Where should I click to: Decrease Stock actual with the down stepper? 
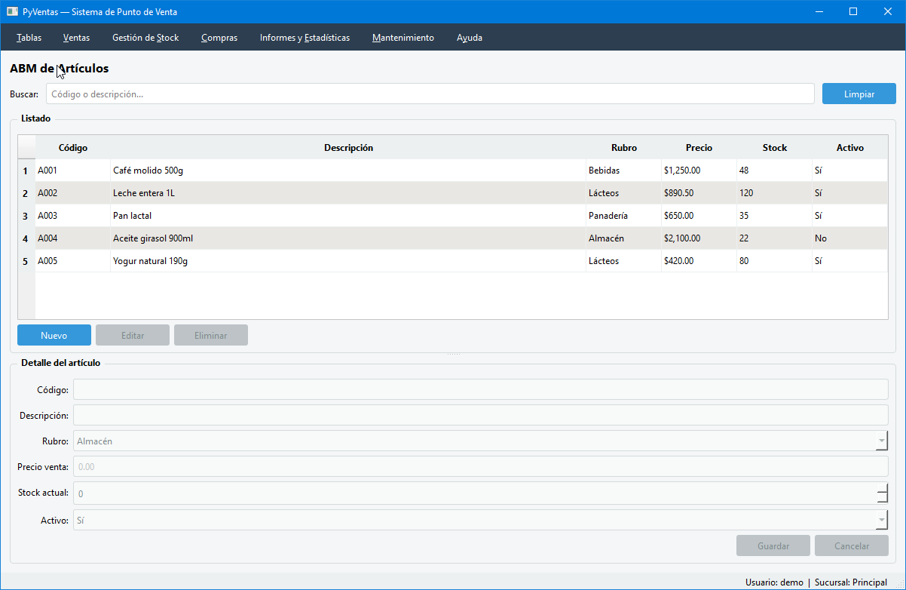[882, 499]
